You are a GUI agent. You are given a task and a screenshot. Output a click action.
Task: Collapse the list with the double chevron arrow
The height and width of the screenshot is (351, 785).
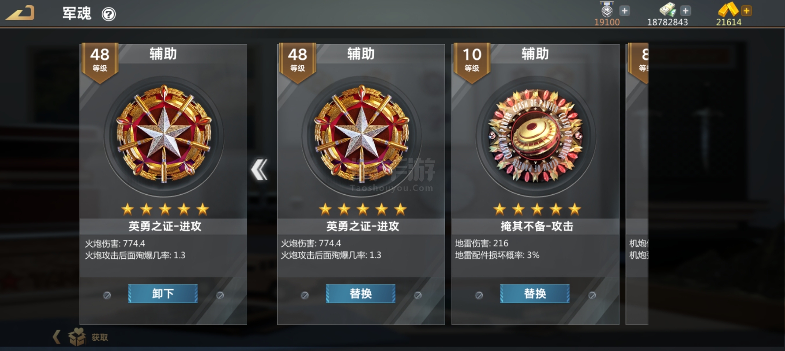click(259, 169)
